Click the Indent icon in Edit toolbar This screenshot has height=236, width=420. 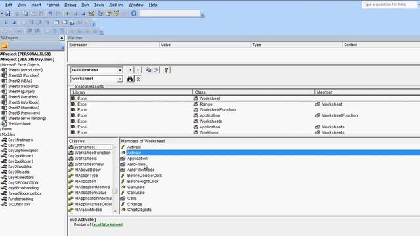tap(30, 31)
